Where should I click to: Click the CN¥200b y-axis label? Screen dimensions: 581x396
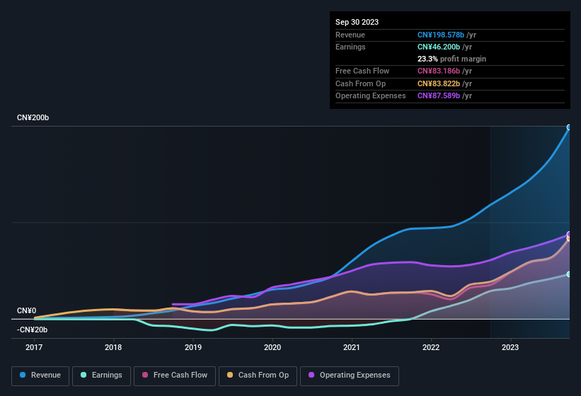tap(33, 117)
